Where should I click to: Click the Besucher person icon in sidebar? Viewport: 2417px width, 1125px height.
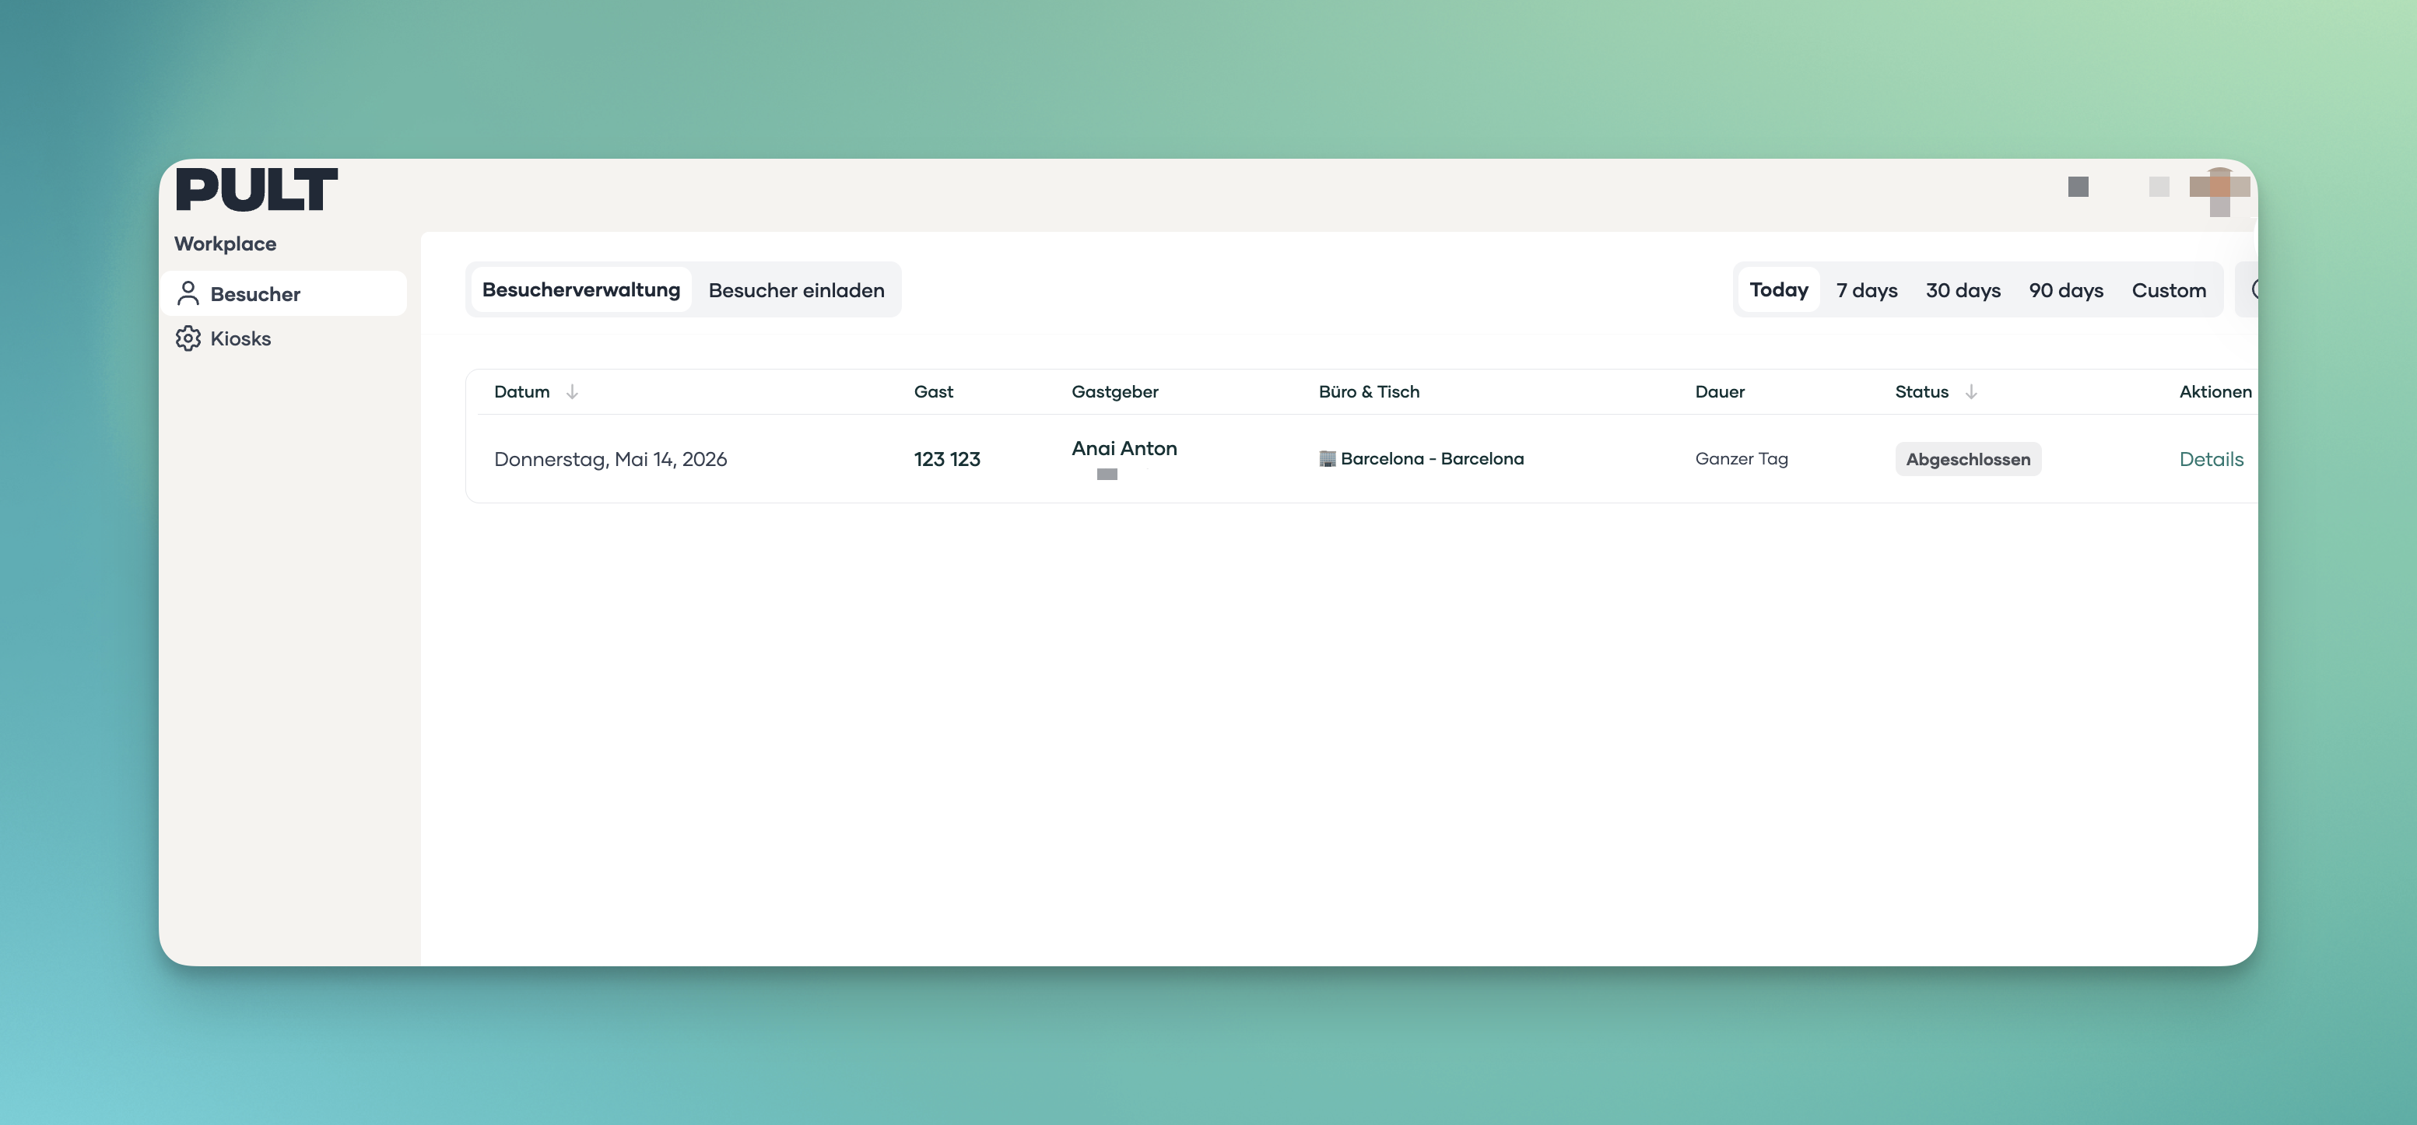click(x=188, y=293)
